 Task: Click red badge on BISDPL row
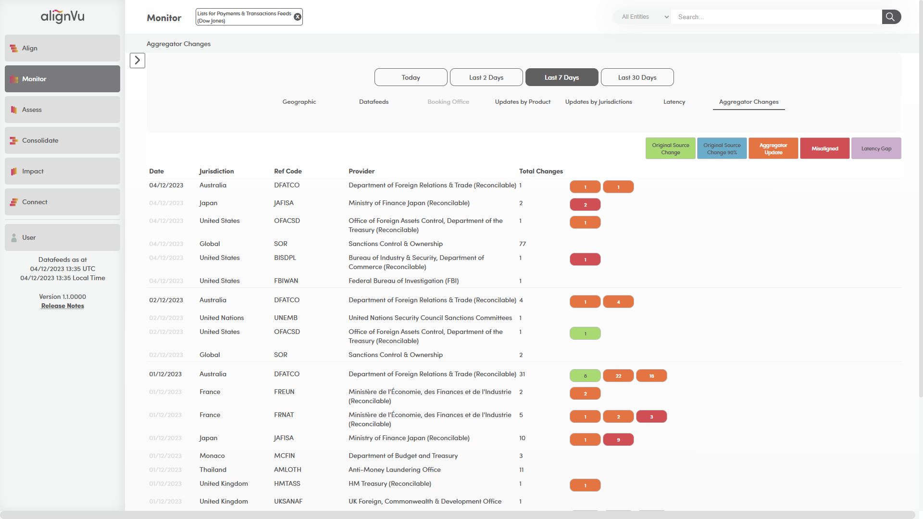pyautogui.click(x=585, y=259)
